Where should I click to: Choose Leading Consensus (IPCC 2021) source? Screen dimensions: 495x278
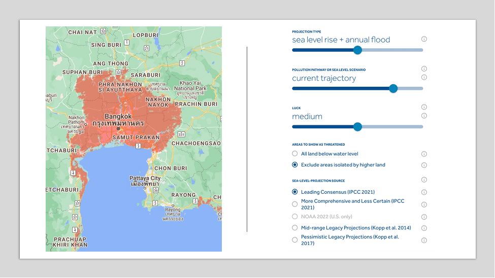tap(295, 192)
